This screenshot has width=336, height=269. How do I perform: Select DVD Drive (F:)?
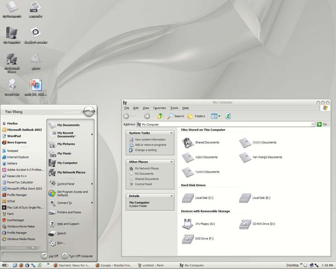(197, 239)
